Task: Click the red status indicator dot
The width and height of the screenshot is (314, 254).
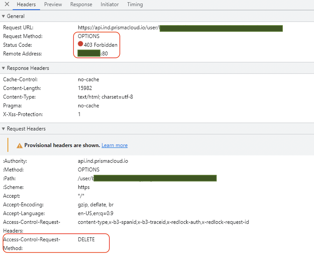Action: pos(80,44)
